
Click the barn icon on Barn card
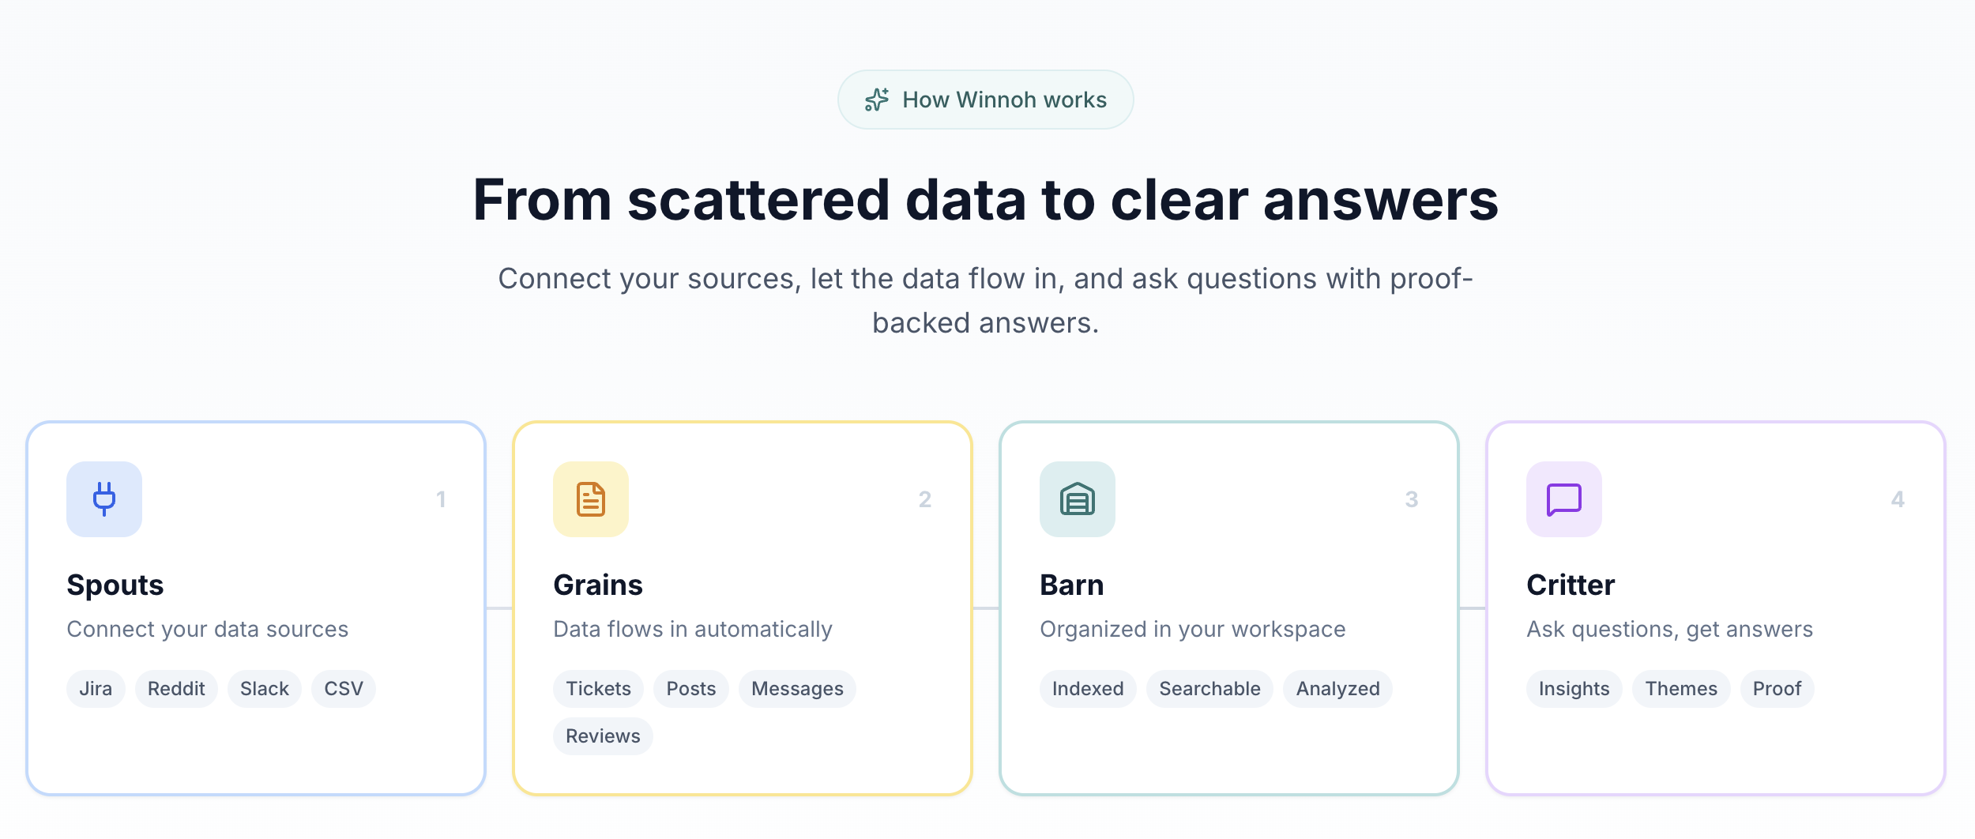tap(1078, 499)
